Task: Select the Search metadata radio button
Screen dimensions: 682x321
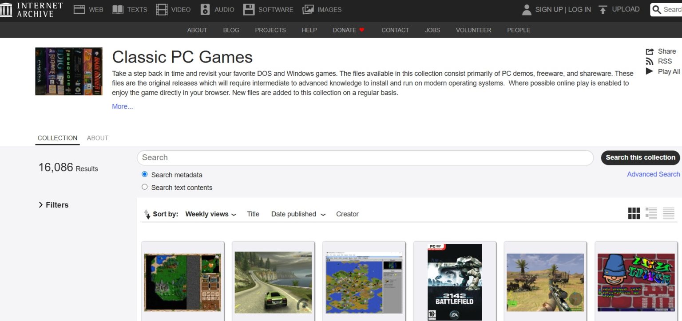Action: click(x=144, y=174)
